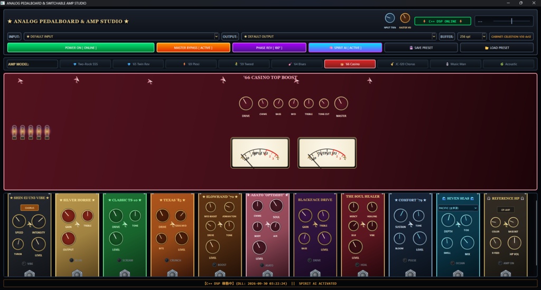This screenshot has width=541, height=290.
Task: Click the amp Treble knob
Action: point(309,103)
